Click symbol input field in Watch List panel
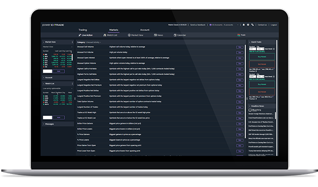 (x=48, y=117)
